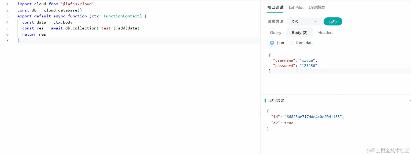Click the return res statement on line 6
Image resolution: width=411 pixels, height=155 pixels.
(35, 34)
